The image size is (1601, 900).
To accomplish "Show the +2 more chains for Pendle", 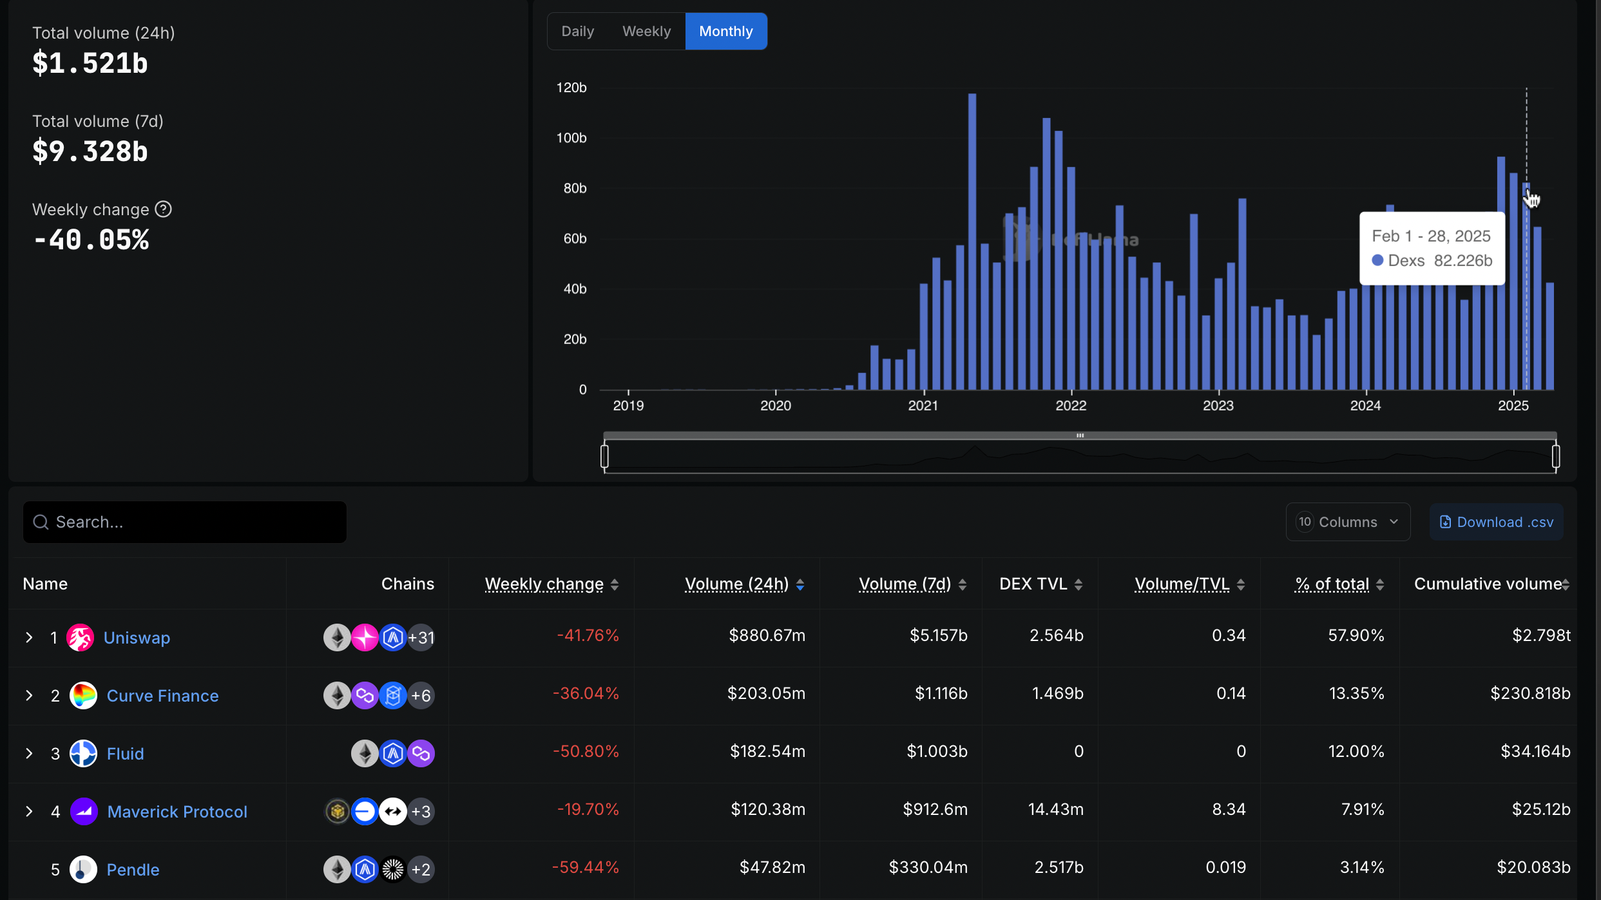I will [421, 869].
